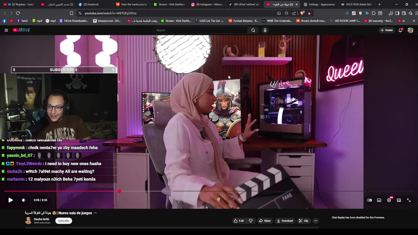Screen dimensions: 418x235
Task: Open YouTube notifications bell
Action: [x=400, y=30]
